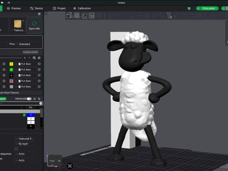Image resolution: width=228 pixels, height=171 pixels.
Task: Open filament settings gear next to minus
Action: [x=39, y=58]
